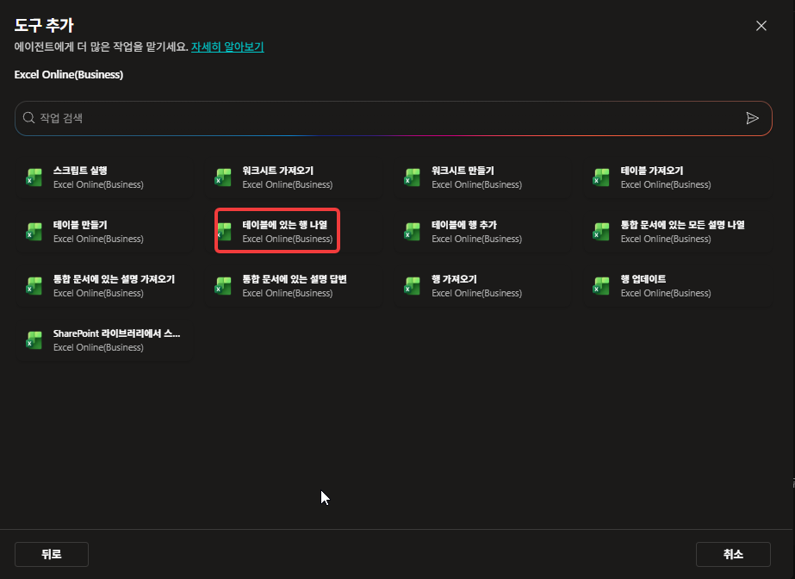Click Excel Online(Business) subtitle under 워크시트 만들기

(x=476, y=184)
